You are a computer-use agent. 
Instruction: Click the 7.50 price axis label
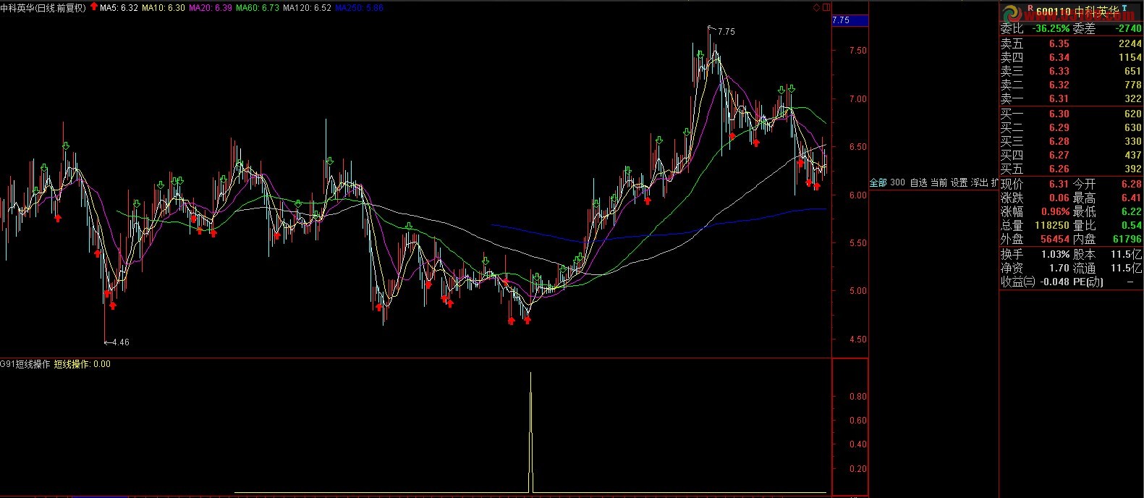point(857,51)
